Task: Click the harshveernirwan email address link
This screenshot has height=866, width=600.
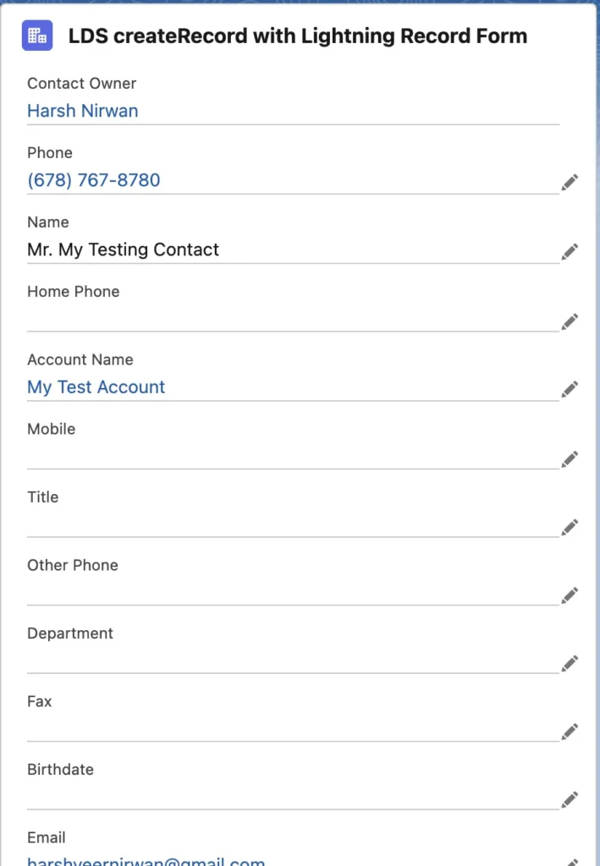Action: (146, 860)
